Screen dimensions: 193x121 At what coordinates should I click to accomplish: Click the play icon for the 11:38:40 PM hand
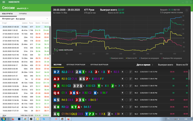(127, 93)
